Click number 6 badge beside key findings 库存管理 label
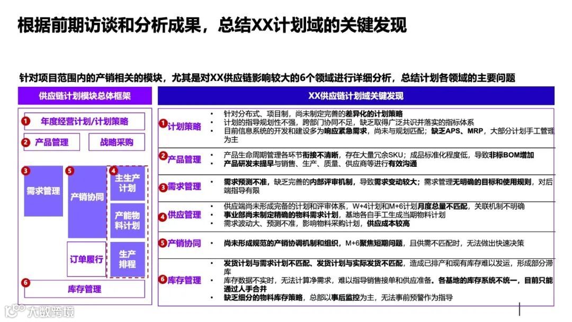 point(163,279)
